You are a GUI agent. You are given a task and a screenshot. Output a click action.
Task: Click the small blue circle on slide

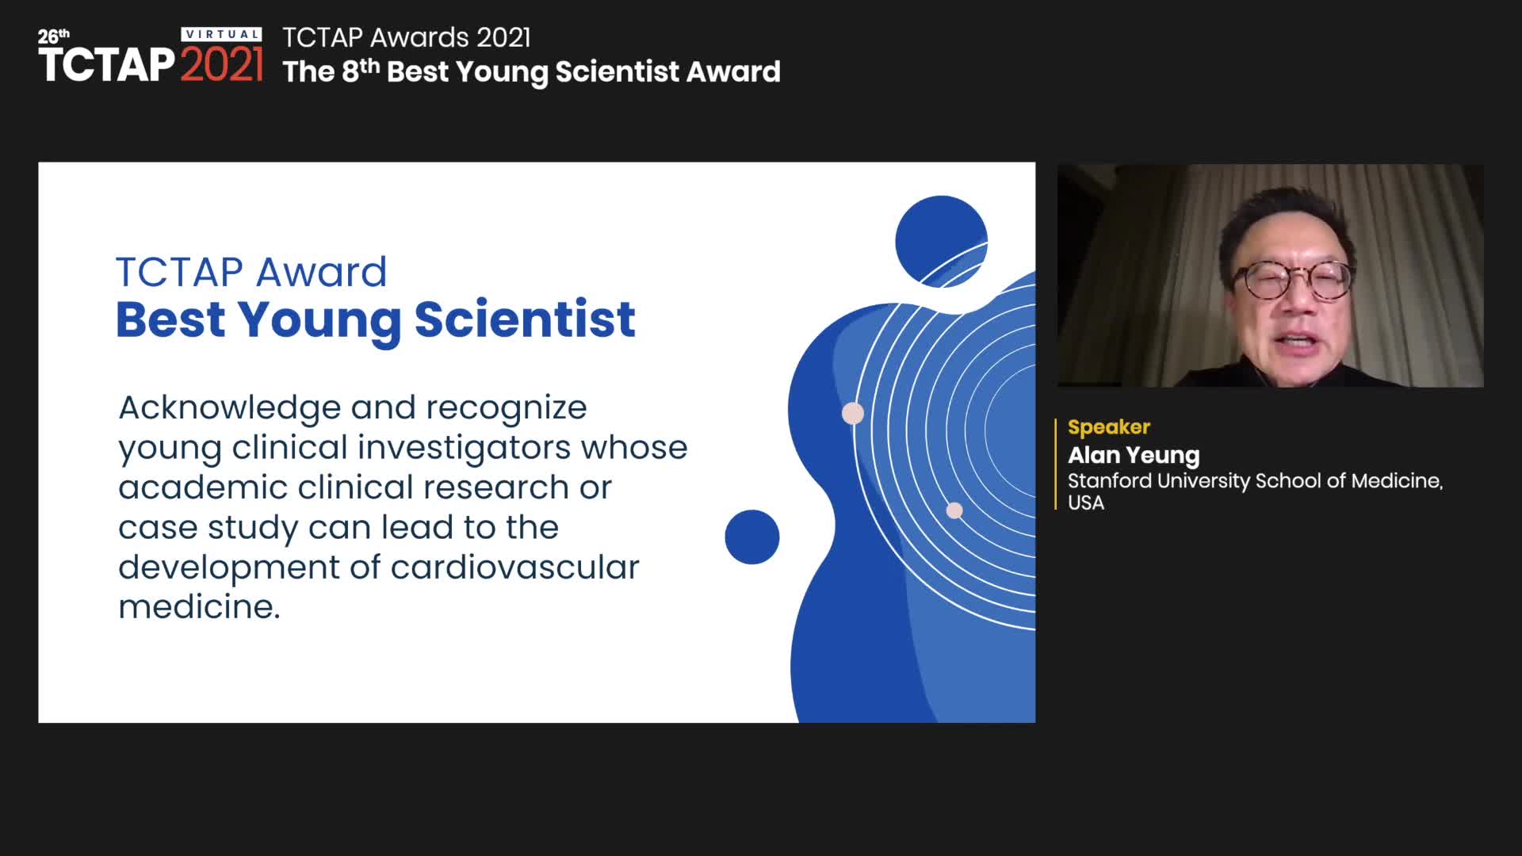click(x=751, y=537)
